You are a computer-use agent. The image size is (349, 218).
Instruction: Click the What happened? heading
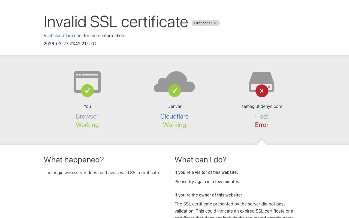pyautogui.click(x=74, y=160)
